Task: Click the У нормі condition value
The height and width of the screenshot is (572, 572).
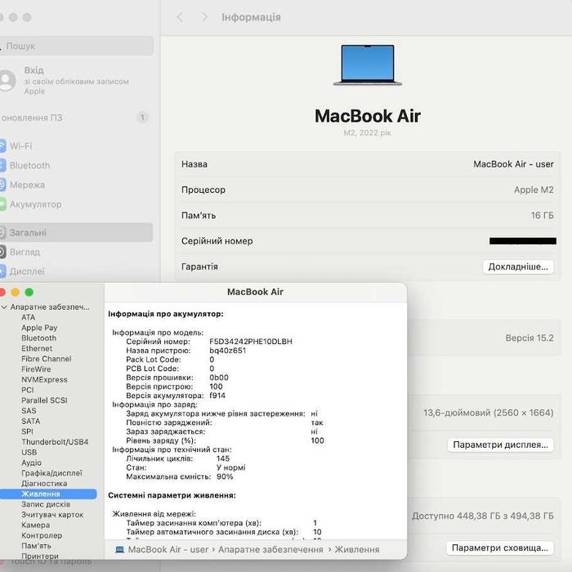Action: click(231, 467)
